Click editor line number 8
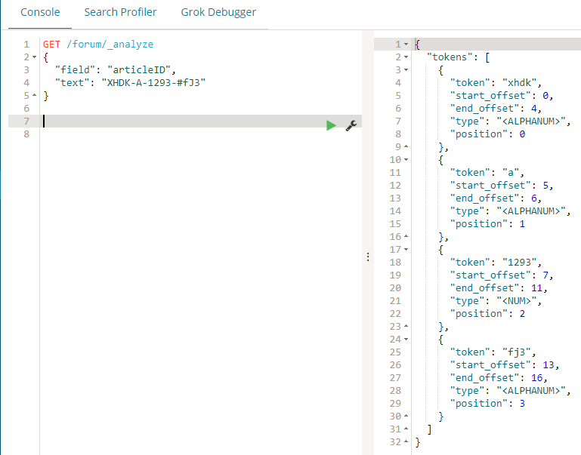Image resolution: width=581 pixels, height=455 pixels. (x=26, y=134)
